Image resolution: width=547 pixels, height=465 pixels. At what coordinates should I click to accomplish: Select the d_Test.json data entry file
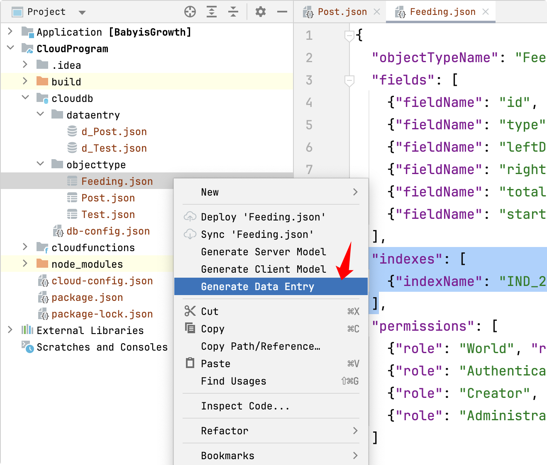(x=114, y=148)
